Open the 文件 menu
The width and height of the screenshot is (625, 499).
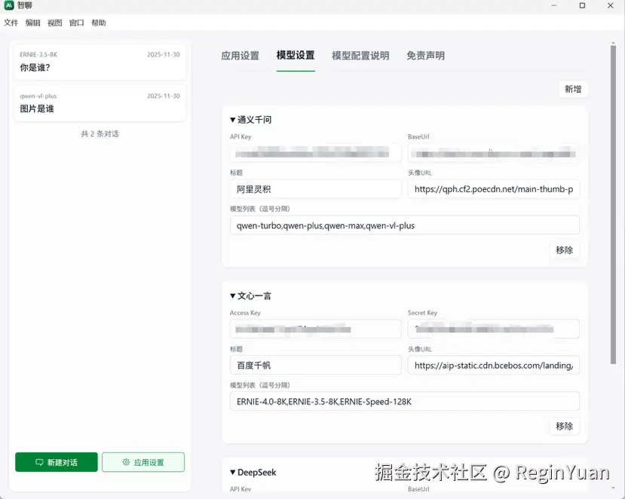[11, 23]
